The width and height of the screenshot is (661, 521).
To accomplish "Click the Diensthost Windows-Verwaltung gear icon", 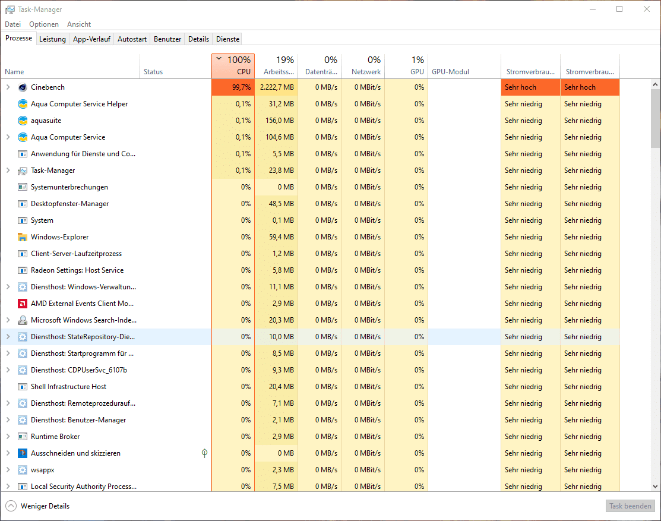I will pyautogui.click(x=23, y=286).
